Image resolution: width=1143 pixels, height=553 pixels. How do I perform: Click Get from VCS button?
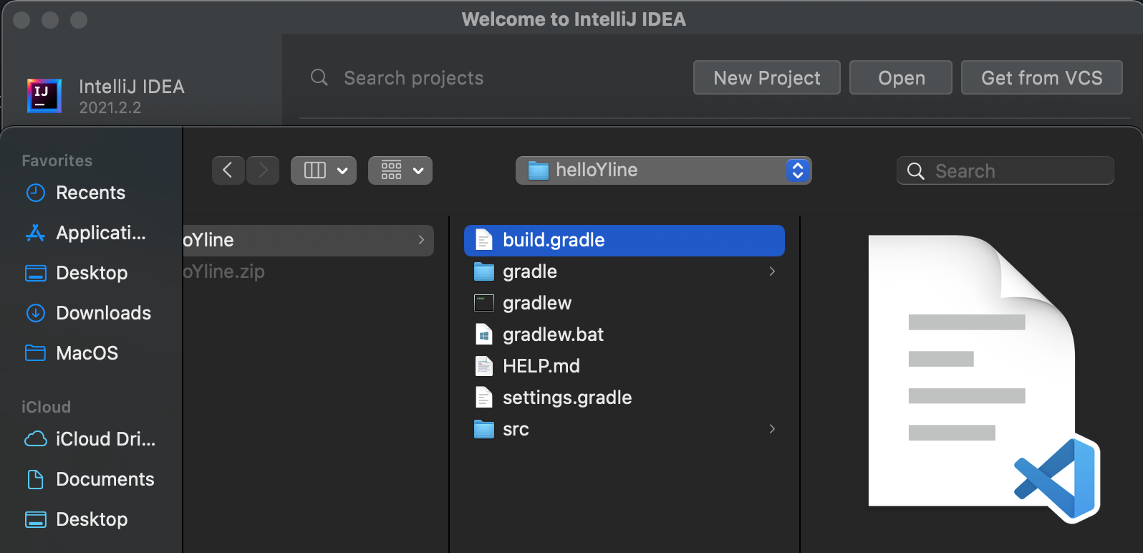(x=1041, y=78)
